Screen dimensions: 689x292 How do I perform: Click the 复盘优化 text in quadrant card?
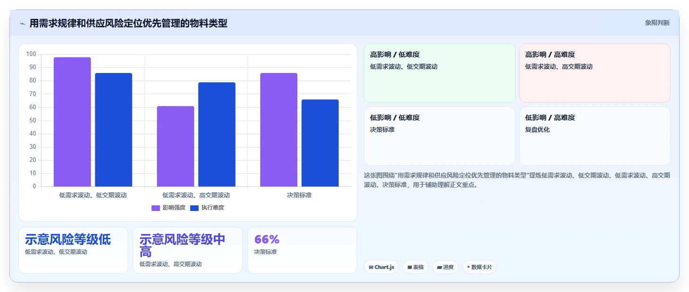point(537,130)
